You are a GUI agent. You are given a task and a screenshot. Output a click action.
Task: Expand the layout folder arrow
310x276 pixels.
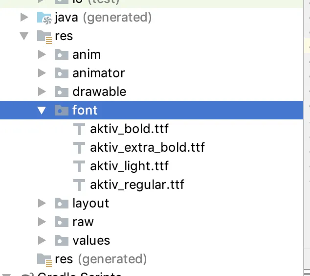(42, 203)
